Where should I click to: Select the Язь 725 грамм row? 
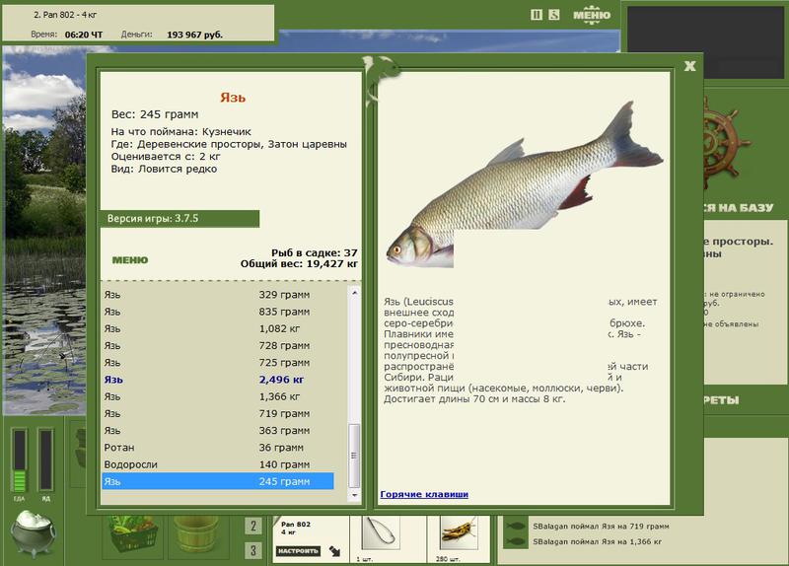click(x=218, y=363)
